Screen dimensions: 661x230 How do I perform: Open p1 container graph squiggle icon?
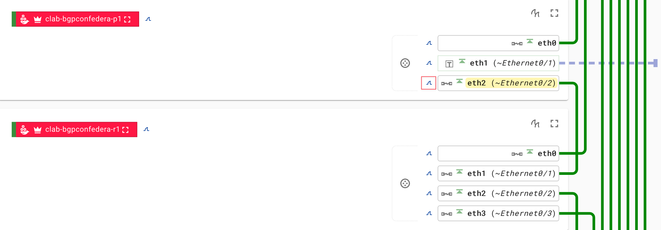pyautogui.click(x=535, y=13)
